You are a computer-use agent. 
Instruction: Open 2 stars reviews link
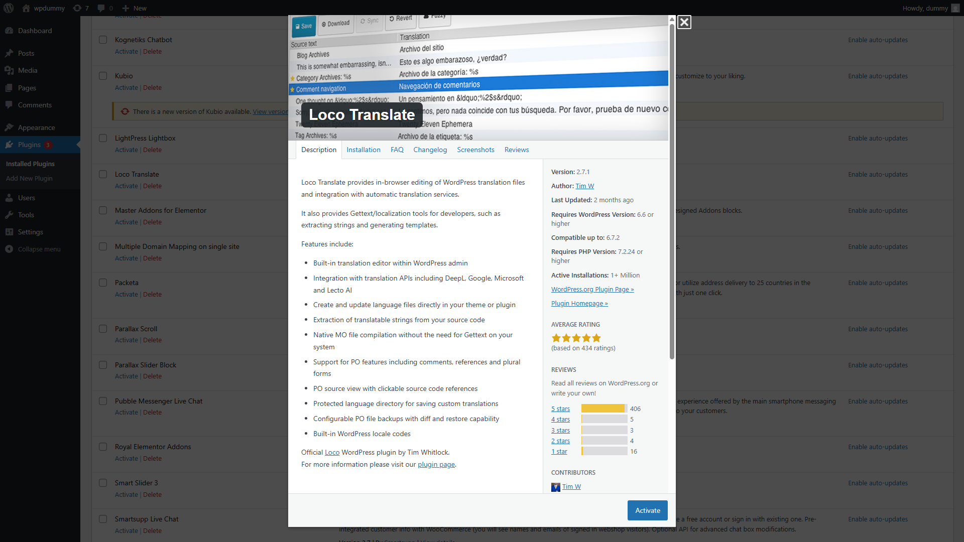click(560, 441)
